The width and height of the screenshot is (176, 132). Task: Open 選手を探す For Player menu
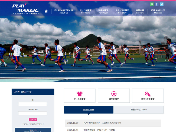(103, 11)
